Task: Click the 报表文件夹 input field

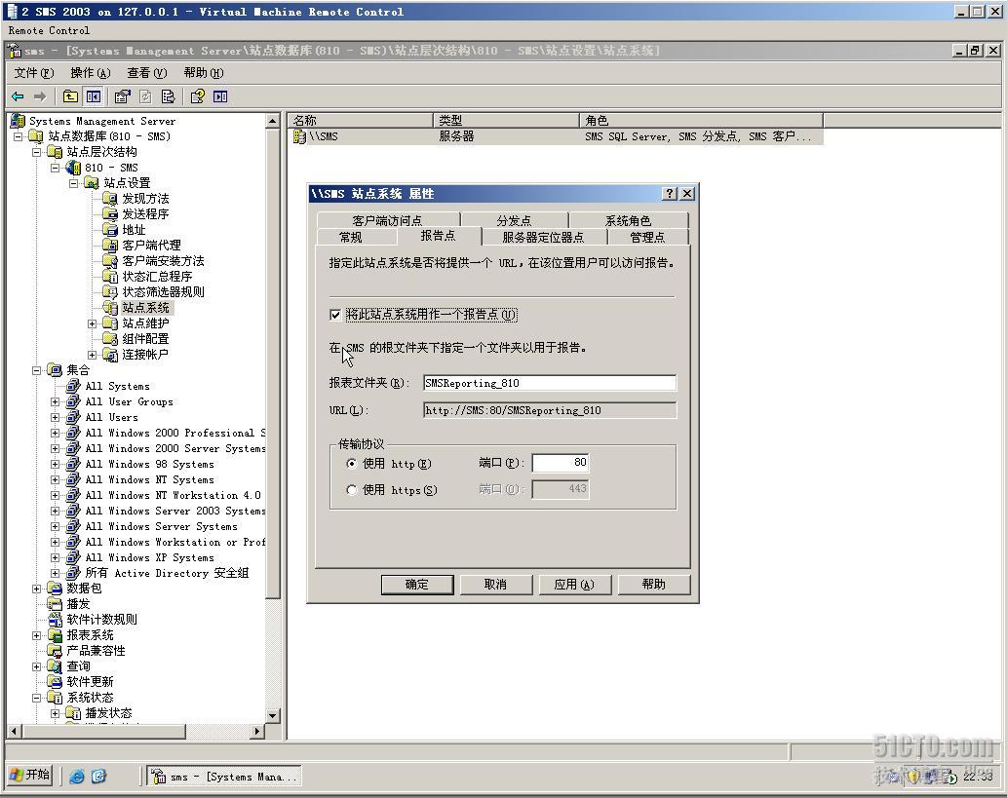Action: pyautogui.click(x=550, y=383)
